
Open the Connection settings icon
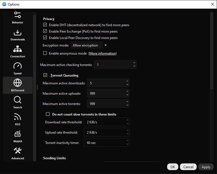click(18, 49)
